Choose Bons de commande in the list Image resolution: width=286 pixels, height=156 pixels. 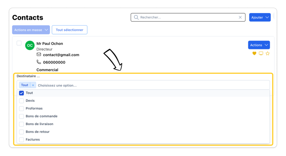point(41,116)
